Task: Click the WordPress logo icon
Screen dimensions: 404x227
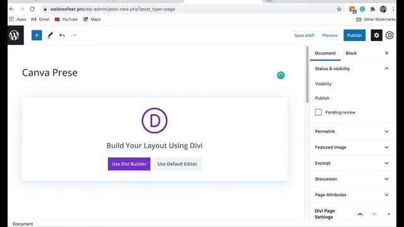Action: coord(14,35)
